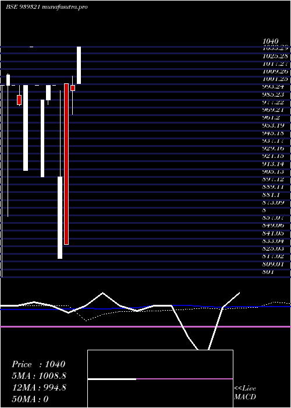Image resolution: width=291 pixels, height=408 pixels.
Task: Click the pink segment inside the MACD box
Action: (184, 379)
